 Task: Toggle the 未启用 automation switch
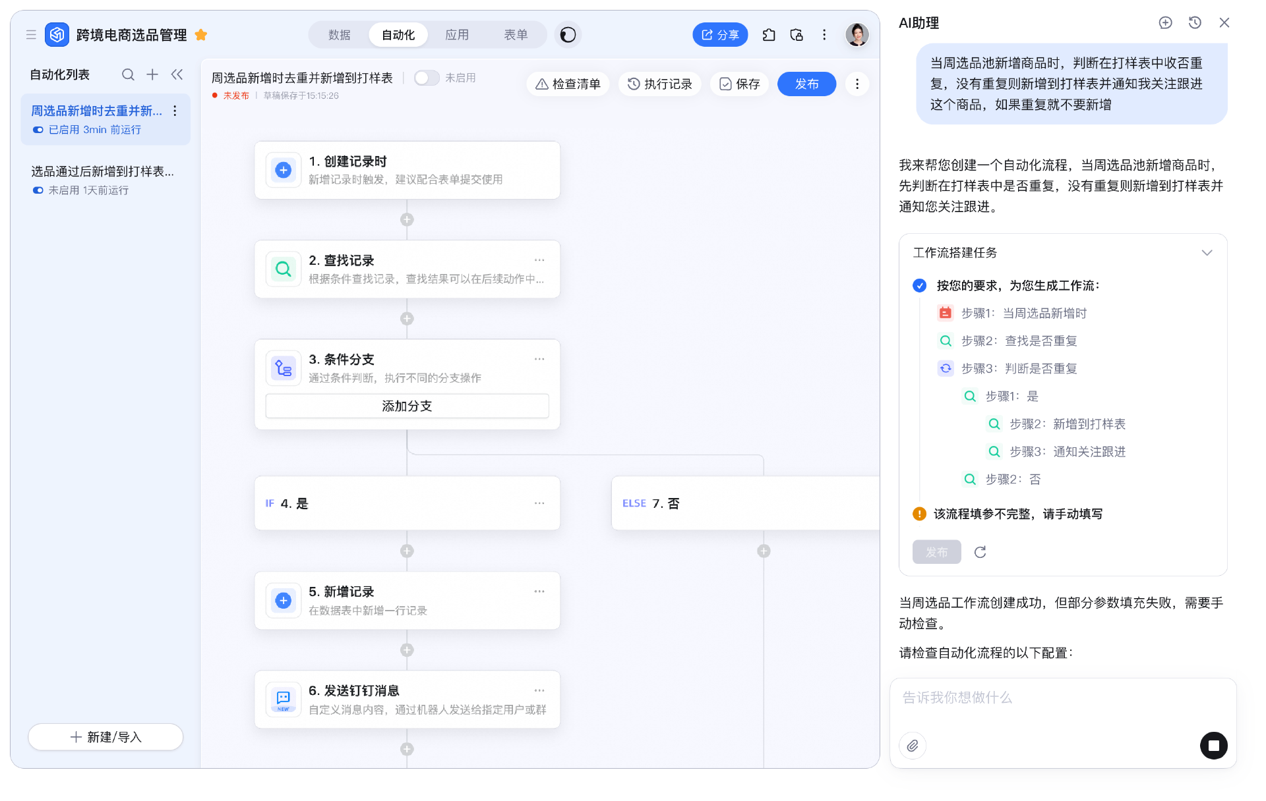[427, 78]
